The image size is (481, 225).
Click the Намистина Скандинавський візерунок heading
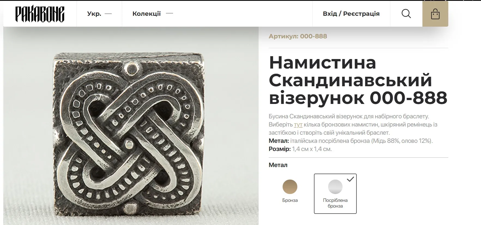point(358,80)
